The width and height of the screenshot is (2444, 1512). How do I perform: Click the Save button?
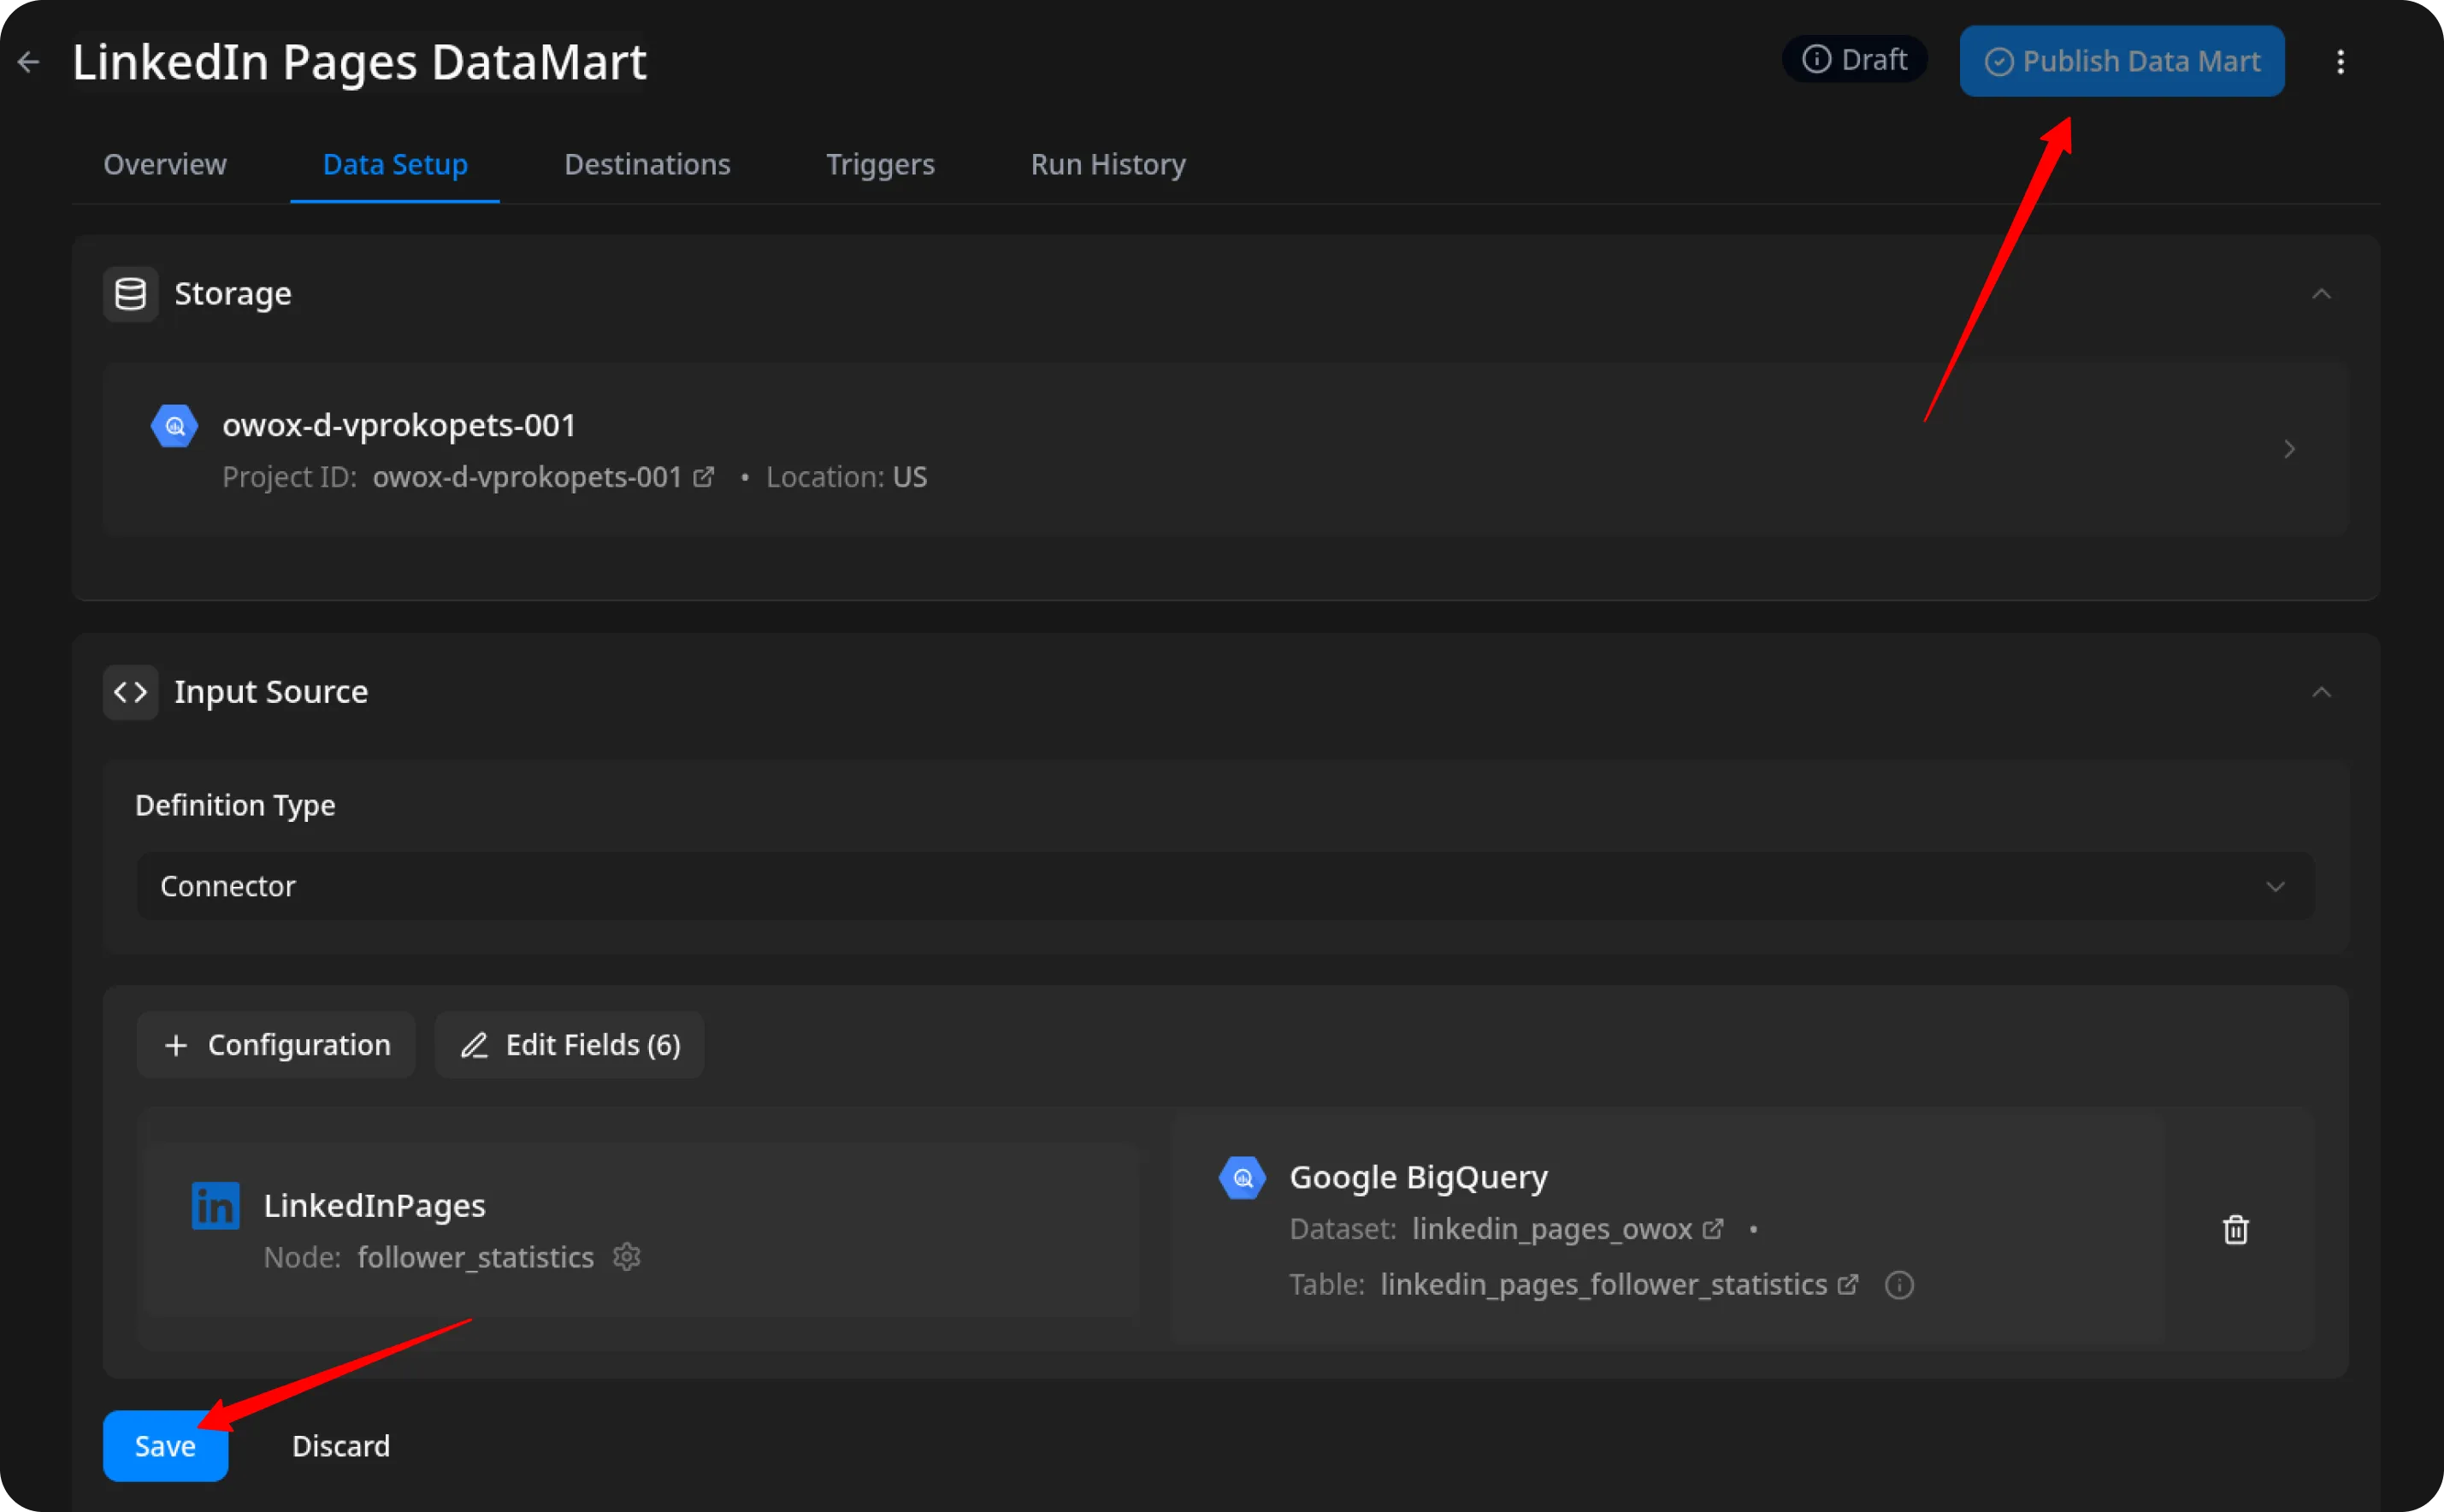pos(165,1446)
